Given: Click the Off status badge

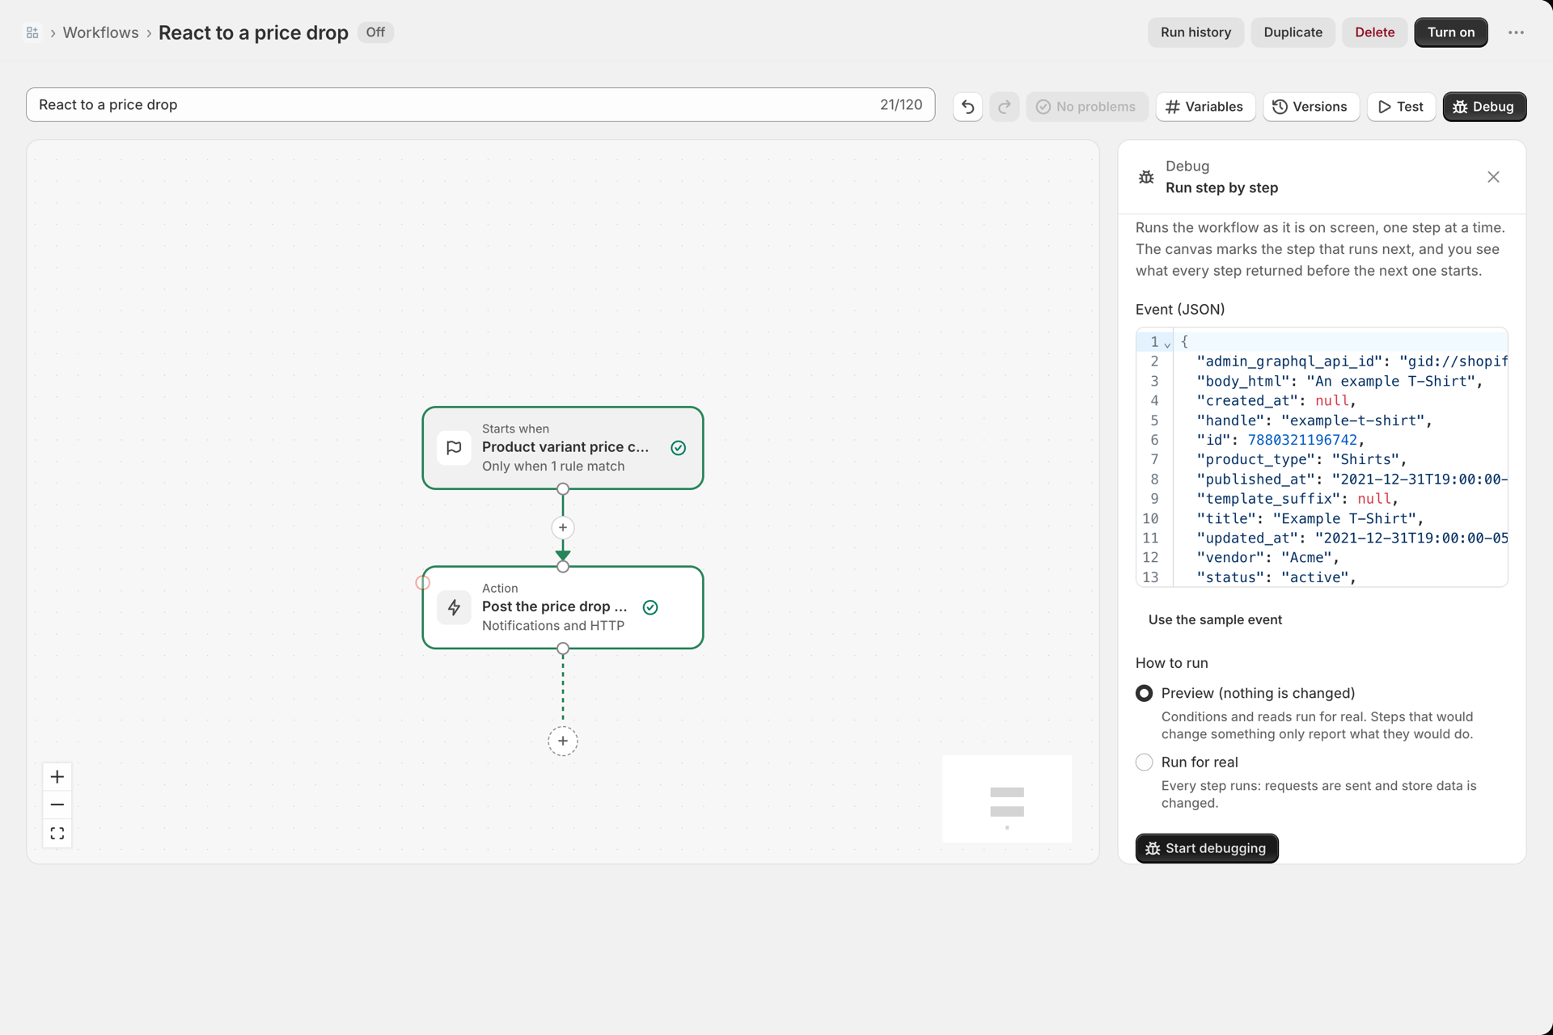Looking at the screenshot, I should point(375,32).
